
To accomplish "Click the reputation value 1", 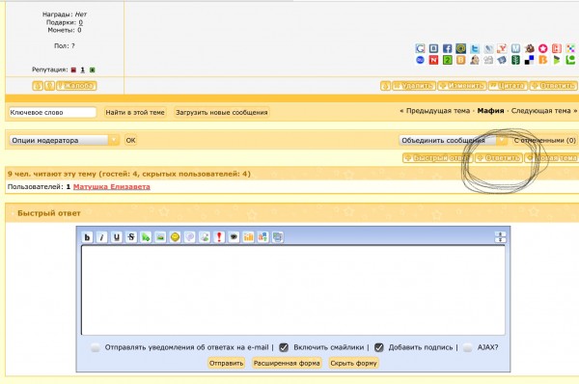I will point(83,69).
